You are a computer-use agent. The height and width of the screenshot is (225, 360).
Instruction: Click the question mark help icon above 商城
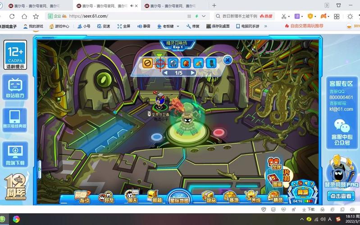coord(311,184)
